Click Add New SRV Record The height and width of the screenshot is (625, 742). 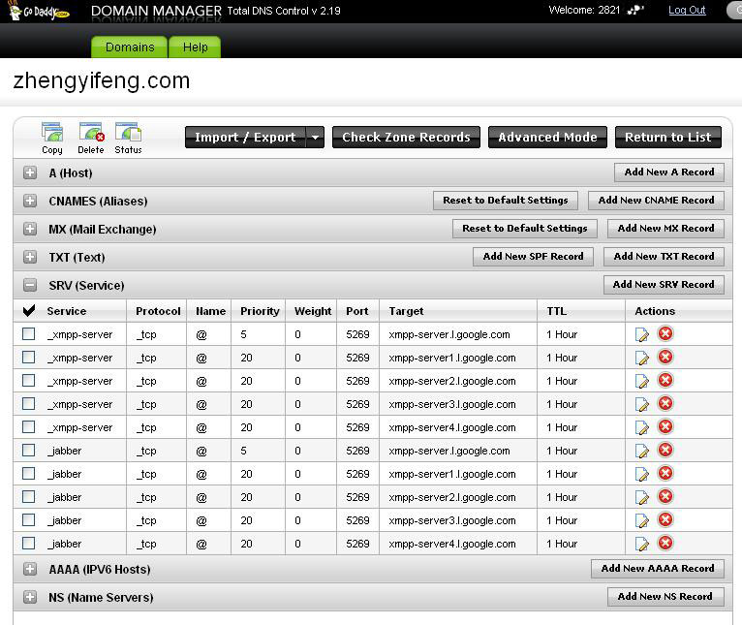664,285
